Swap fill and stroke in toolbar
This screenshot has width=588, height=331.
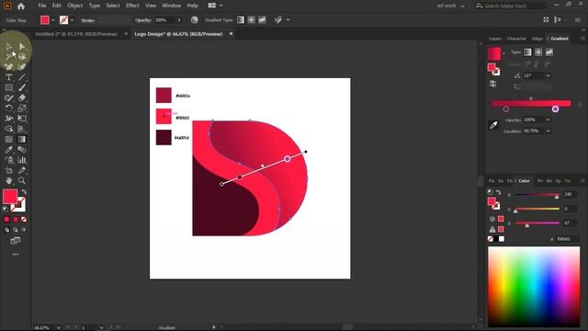[24, 192]
